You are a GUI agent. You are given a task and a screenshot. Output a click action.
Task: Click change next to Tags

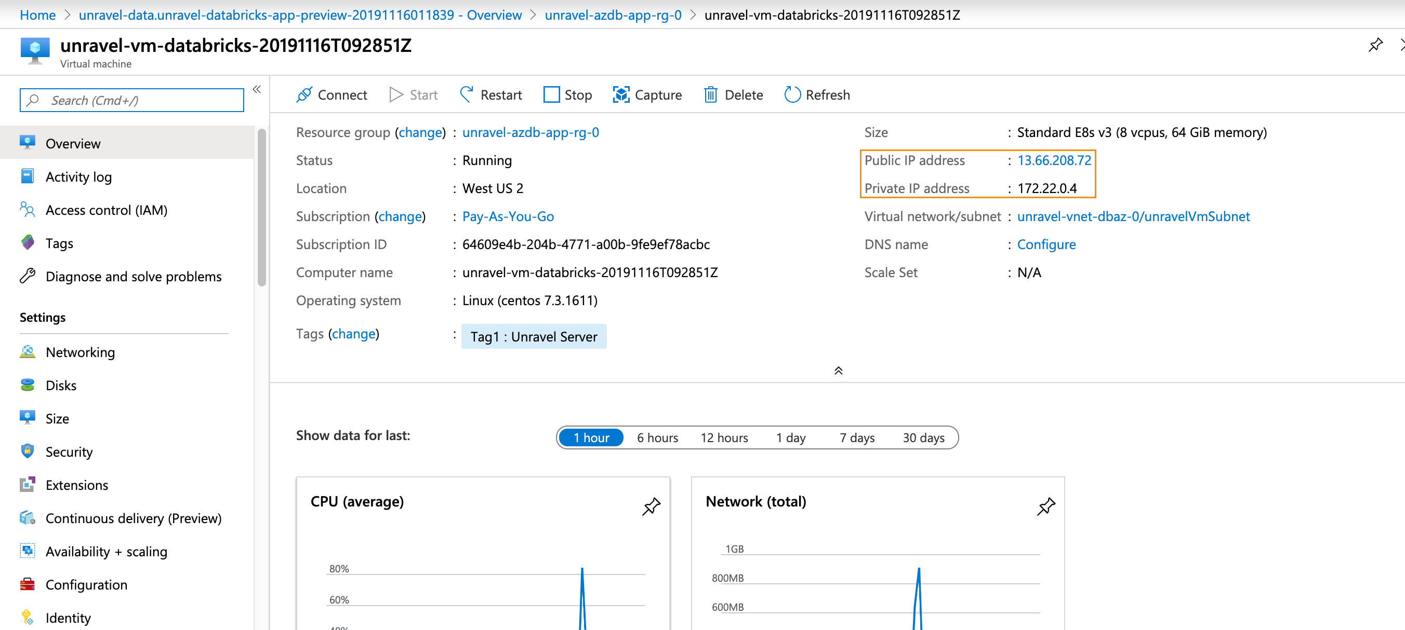(353, 333)
